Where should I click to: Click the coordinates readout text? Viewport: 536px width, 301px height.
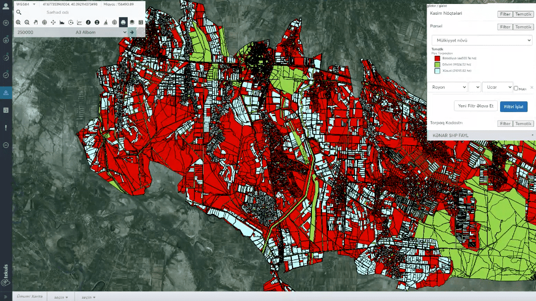coord(70,5)
